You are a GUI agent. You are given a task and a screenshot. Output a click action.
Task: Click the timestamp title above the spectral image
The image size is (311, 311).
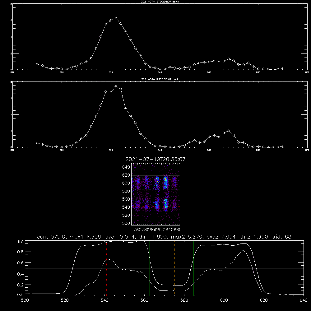click(155, 159)
